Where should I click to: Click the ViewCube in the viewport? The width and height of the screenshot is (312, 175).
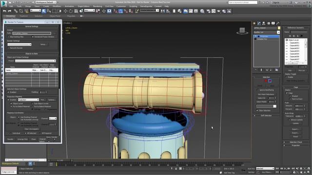coord(242,31)
